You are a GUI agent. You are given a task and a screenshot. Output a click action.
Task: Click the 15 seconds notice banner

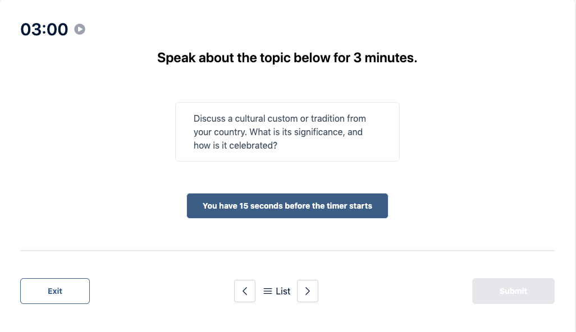tap(287, 206)
